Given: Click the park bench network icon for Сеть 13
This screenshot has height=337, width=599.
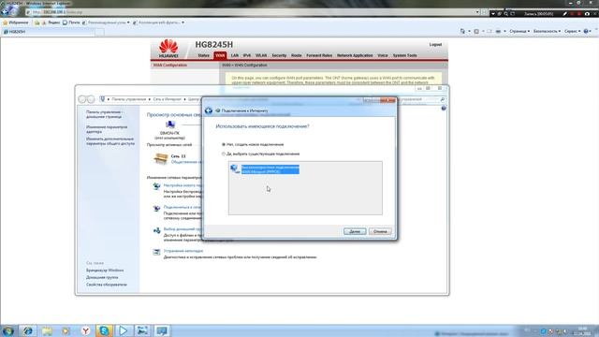Looking at the screenshot, I should tap(161, 158).
